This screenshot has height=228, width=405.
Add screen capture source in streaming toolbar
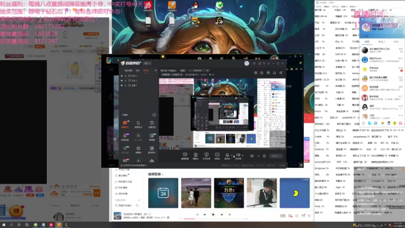pos(185,156)
